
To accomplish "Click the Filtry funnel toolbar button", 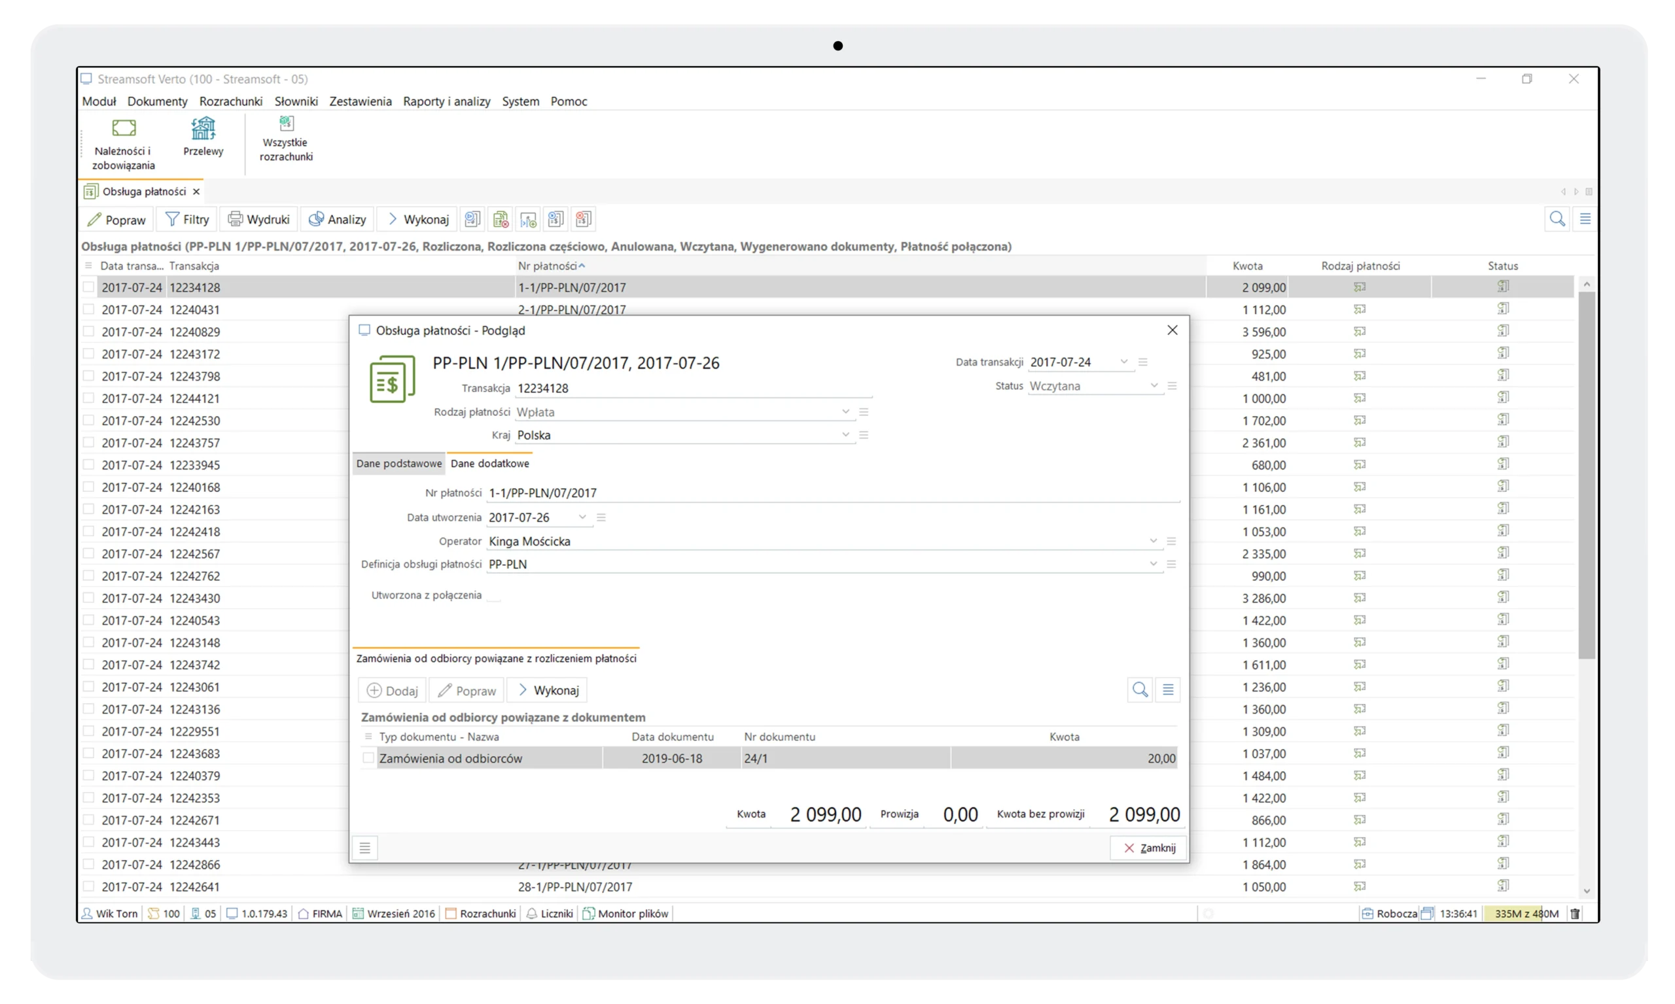I will (186, 219).
